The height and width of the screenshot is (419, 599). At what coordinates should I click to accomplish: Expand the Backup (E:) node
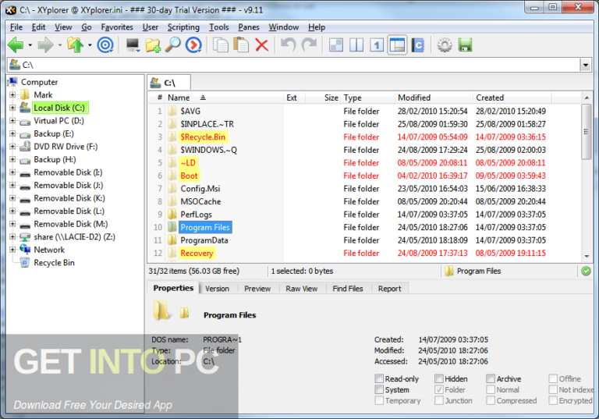(12, 133)
